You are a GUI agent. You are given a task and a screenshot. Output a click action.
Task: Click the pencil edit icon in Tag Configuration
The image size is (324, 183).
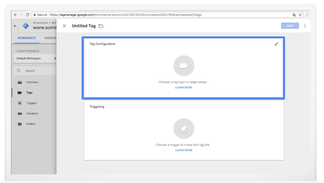[276, 44]
